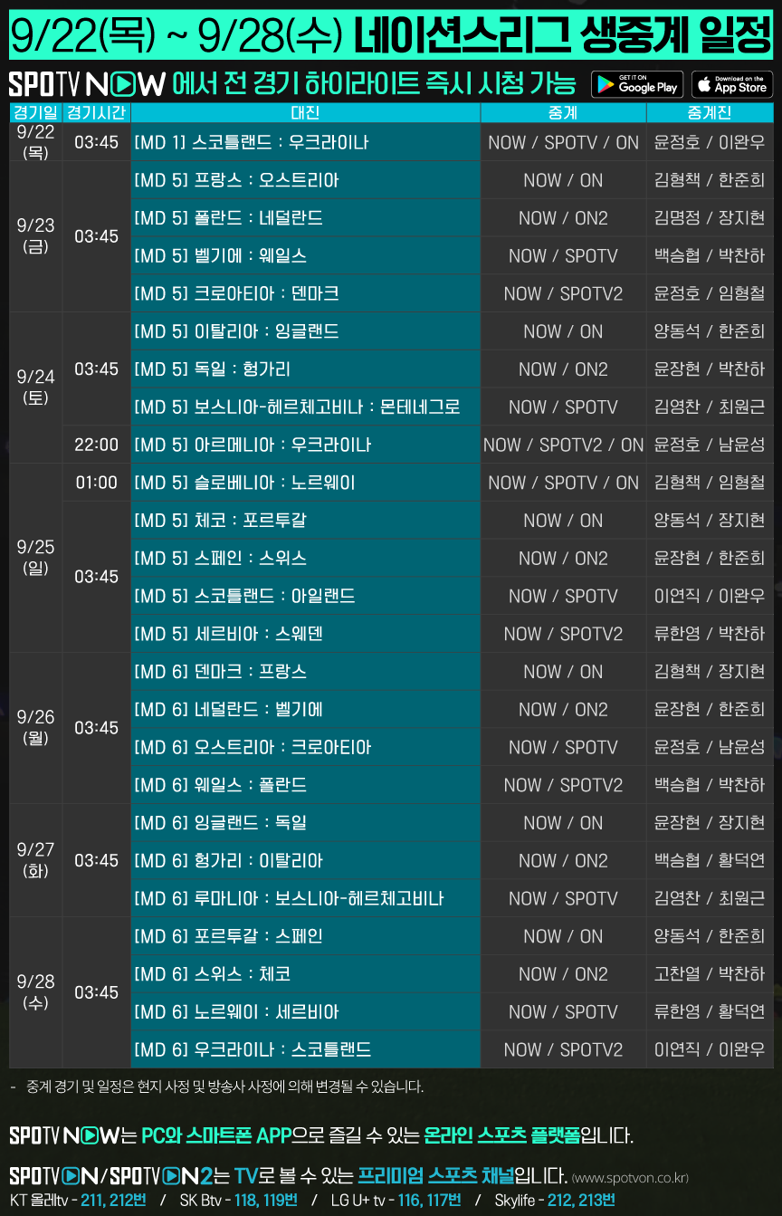Click the 9/26 (월) date cell
Viewport: 782px width, 1216px height.
(x=34, y=728)
